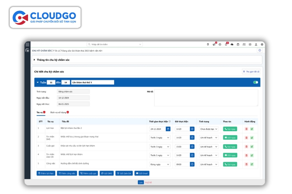The image size is (292, 194).
Task: Open the settings gear icon
Action: tap(262, 45)
